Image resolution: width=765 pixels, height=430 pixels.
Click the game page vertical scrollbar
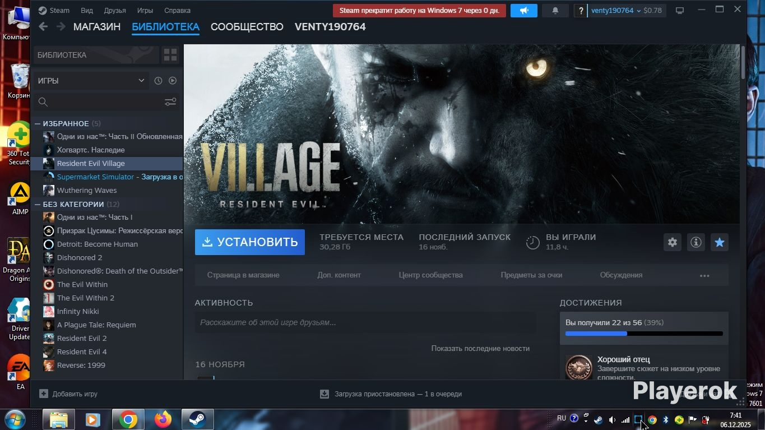pos(743,62)
